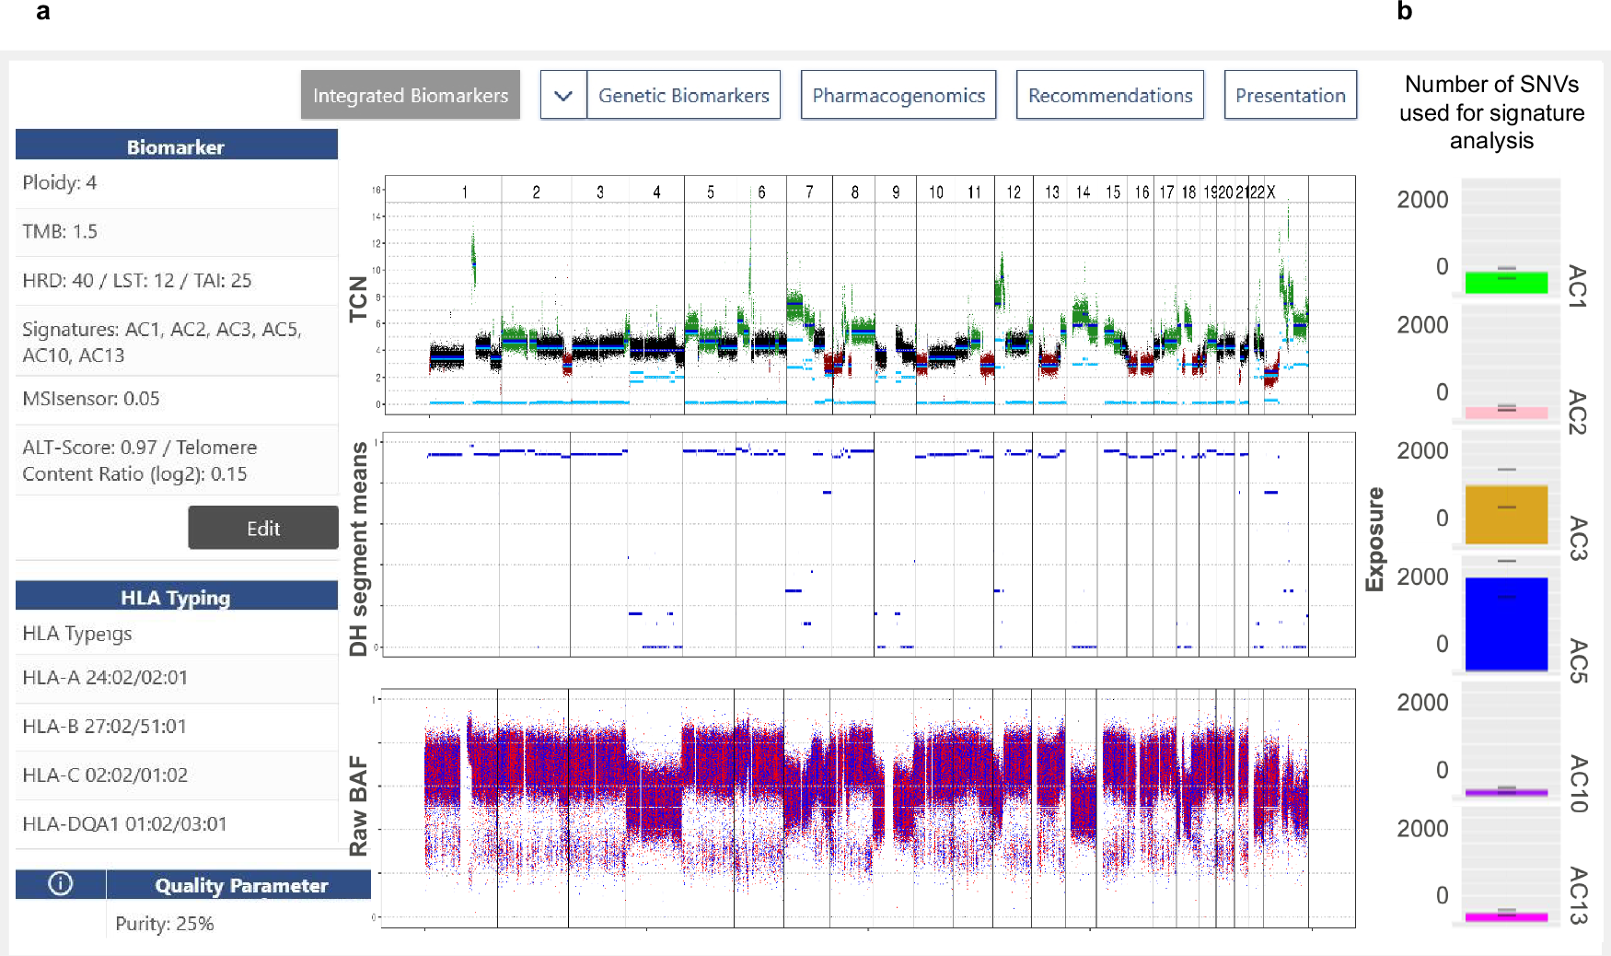1611x956 pixels.
Task: Click the Purity: 25% value
Action: point(170,923)
